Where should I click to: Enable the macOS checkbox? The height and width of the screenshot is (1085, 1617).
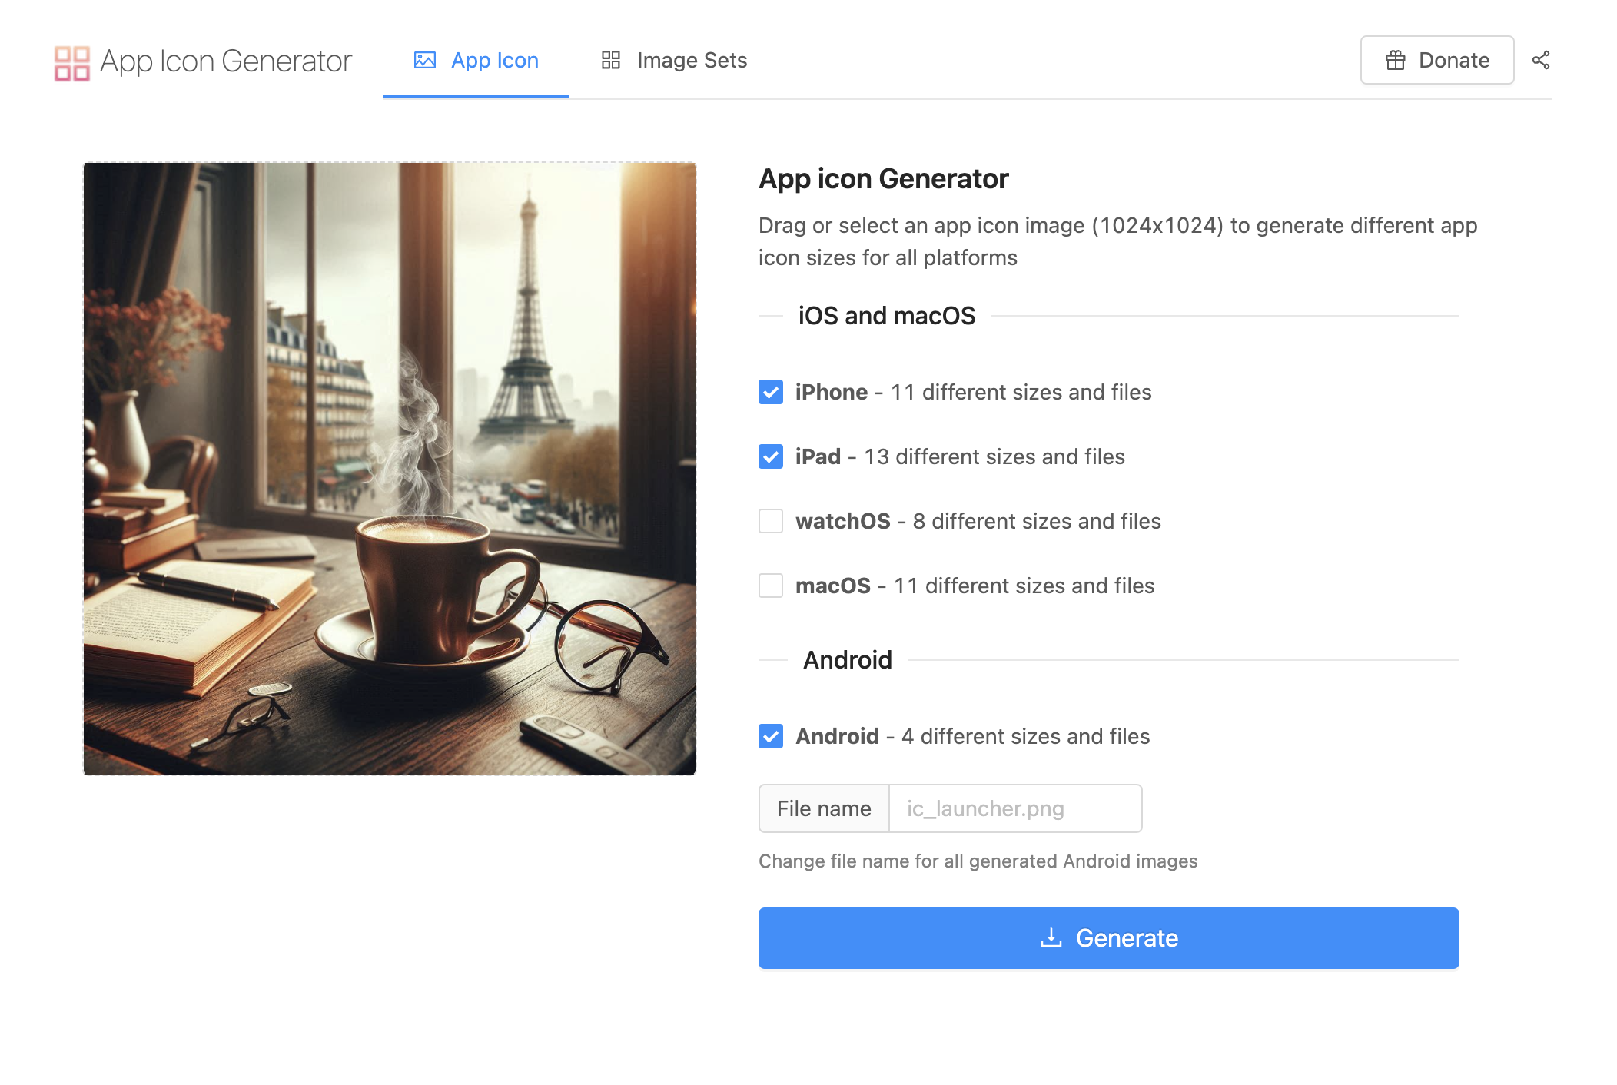coord(771,586)
